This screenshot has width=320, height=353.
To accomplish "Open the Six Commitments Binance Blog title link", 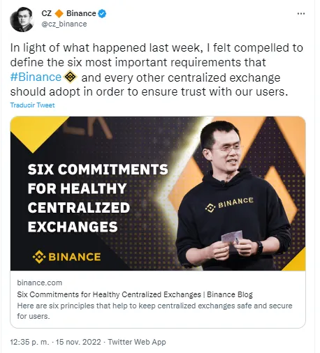I will [x=135, y=294].
